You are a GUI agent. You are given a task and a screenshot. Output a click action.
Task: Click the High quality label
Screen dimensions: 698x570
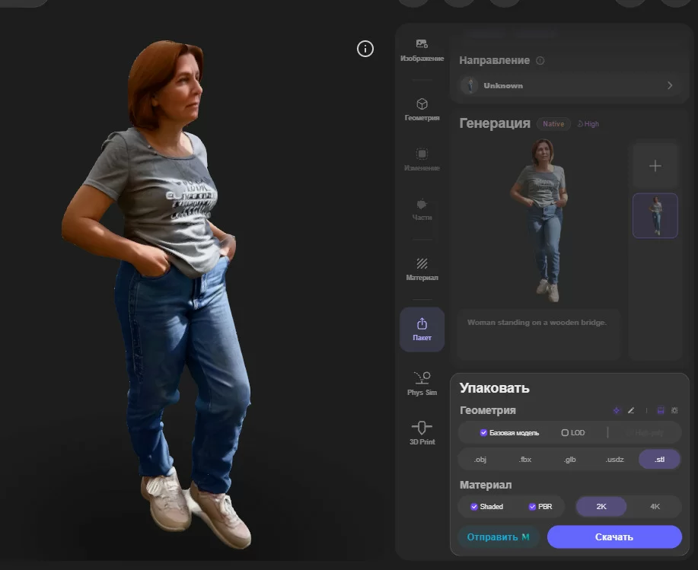(x=588, y=124)
